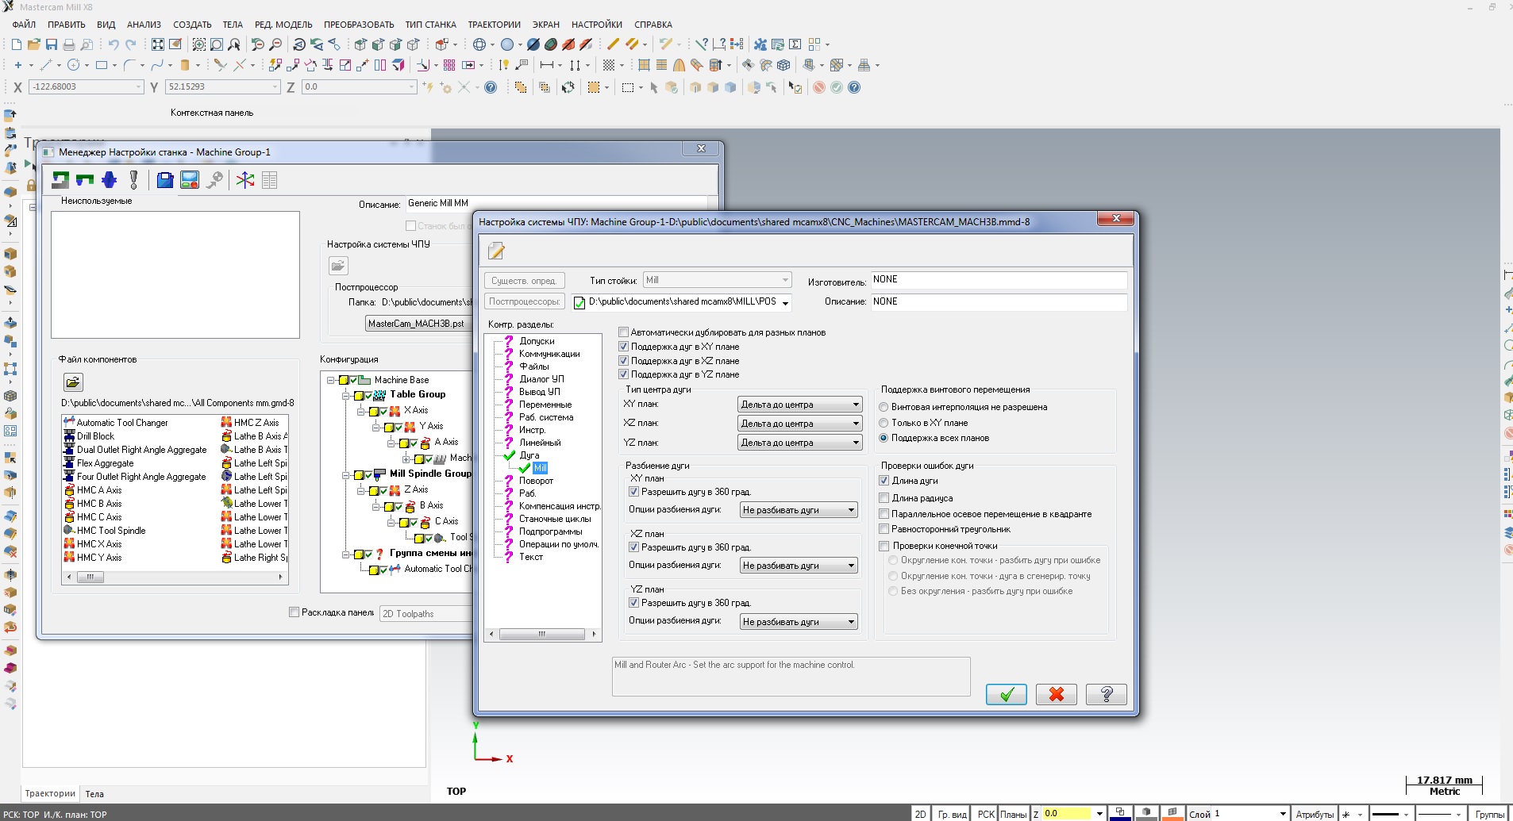This screenshot has height=821, width=1513.
Task: Toggle 'Поддержка дуг в XZ плане' checkbox
Action: click(624, 361)
